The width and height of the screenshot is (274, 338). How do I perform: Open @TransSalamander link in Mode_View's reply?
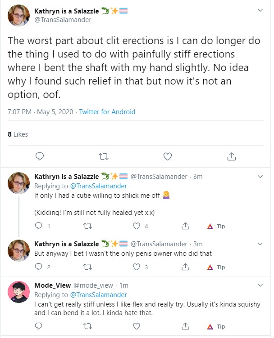[99, 295]
